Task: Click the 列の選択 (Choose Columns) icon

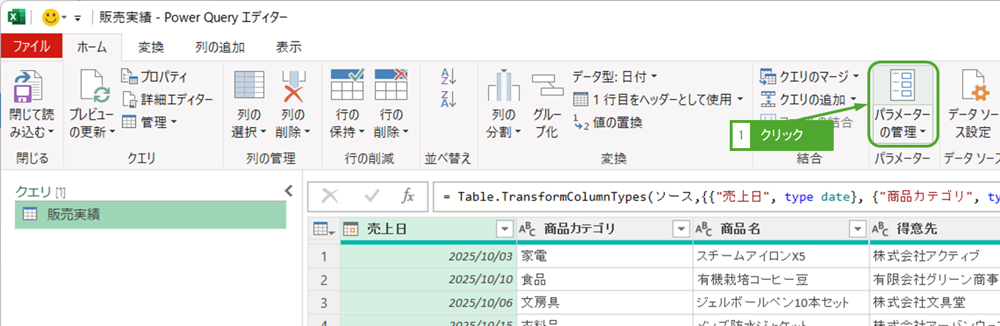Action: (x=249, y=86)
